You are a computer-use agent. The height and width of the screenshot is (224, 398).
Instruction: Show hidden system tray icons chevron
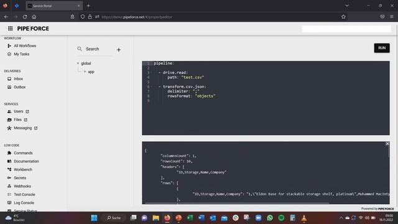pos(341,218)
